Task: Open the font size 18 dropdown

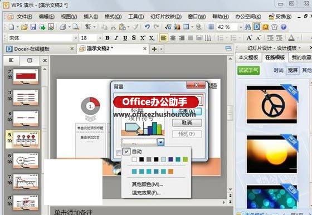Action: click(100, 38)
